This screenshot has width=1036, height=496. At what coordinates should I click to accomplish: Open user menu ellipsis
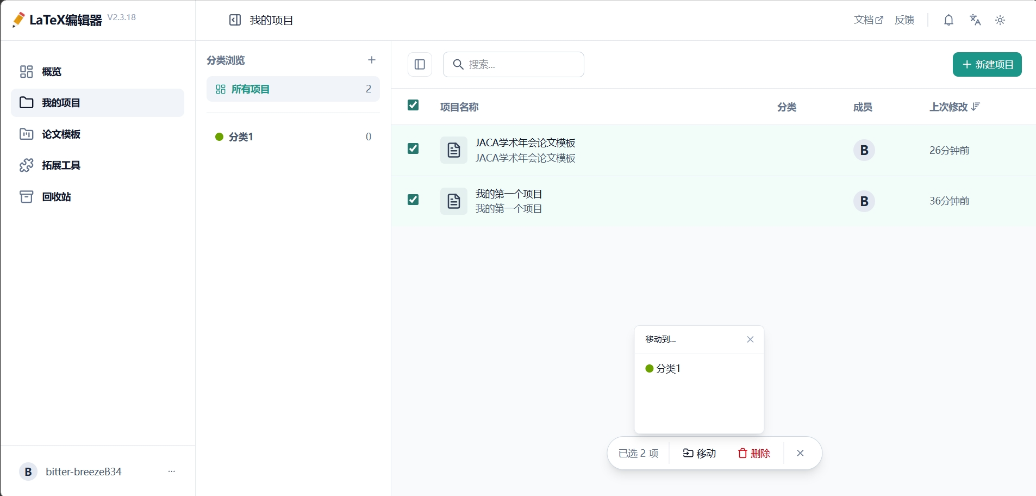tap(172, 472)
